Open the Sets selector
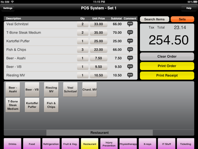198x149 pixels. [182, 19]
